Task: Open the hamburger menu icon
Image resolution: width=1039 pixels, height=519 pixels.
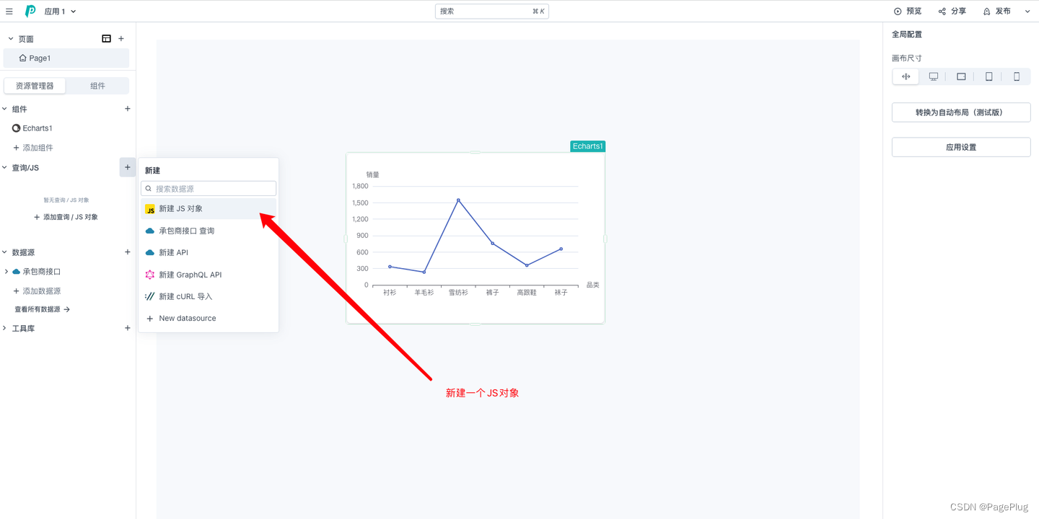Action: click(x=9, y=11)
